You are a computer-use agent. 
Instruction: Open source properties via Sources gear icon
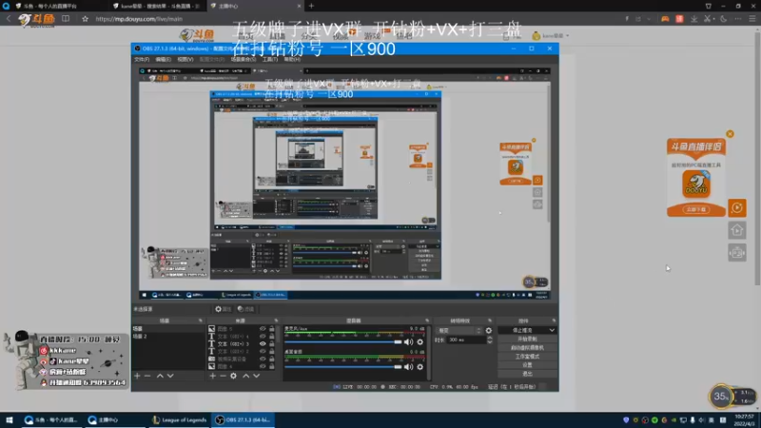(233, 376)
